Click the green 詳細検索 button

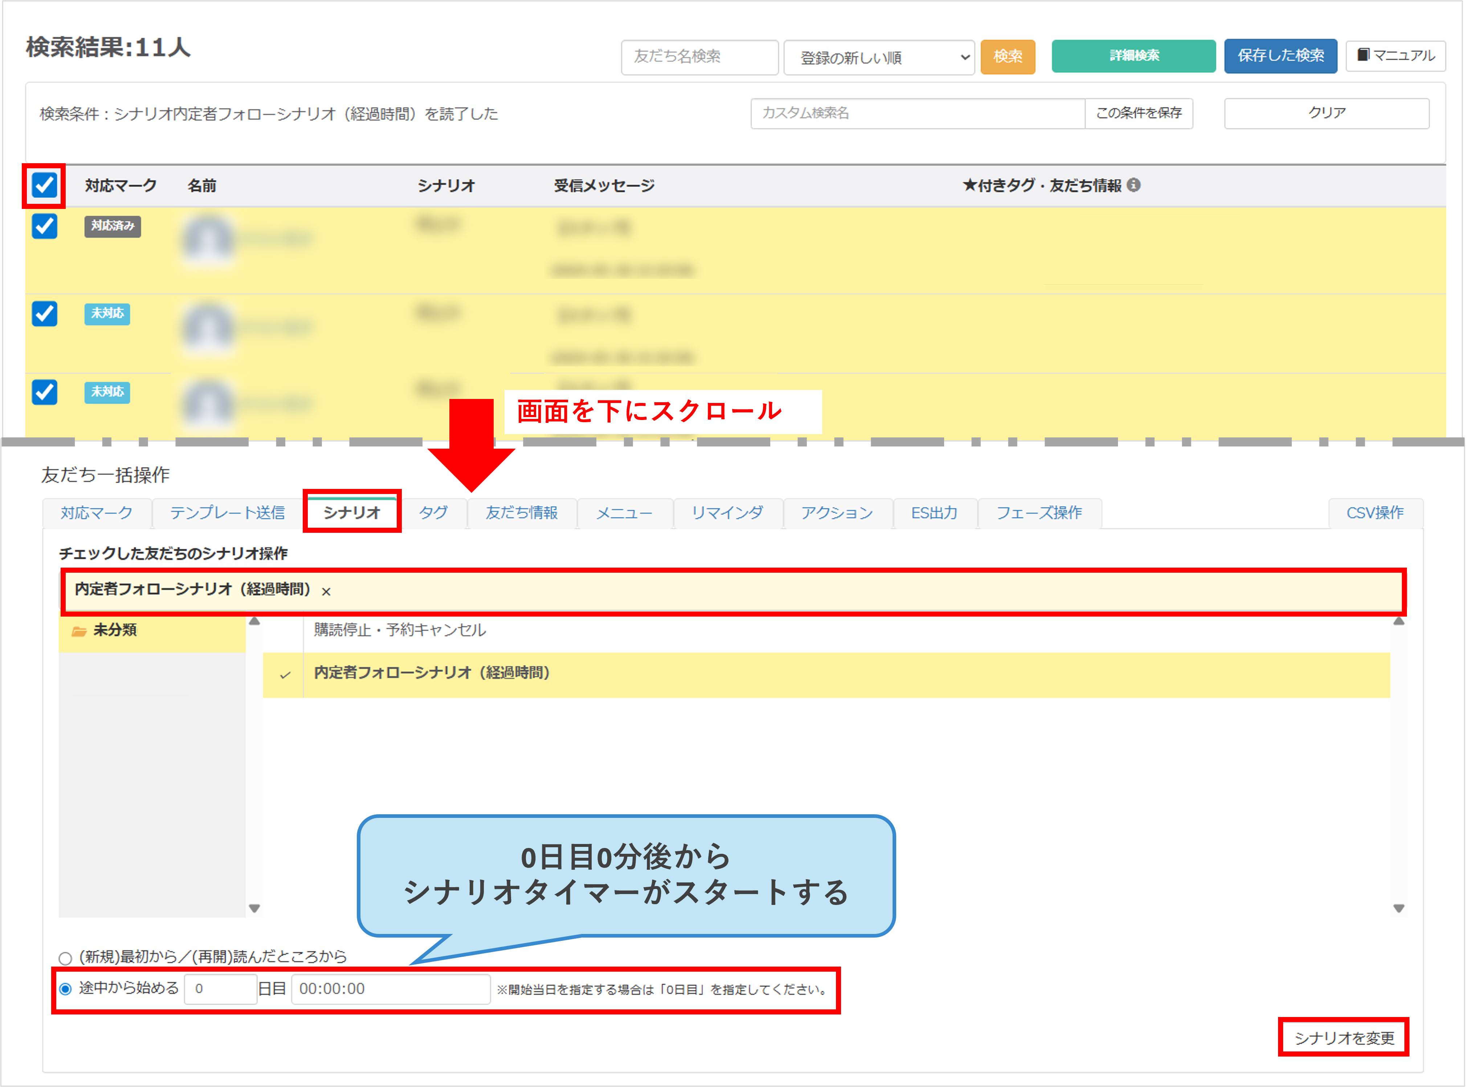point(1133,56)
